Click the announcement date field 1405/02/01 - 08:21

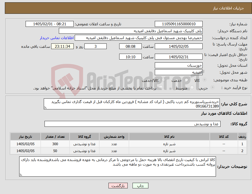point(49,24)
